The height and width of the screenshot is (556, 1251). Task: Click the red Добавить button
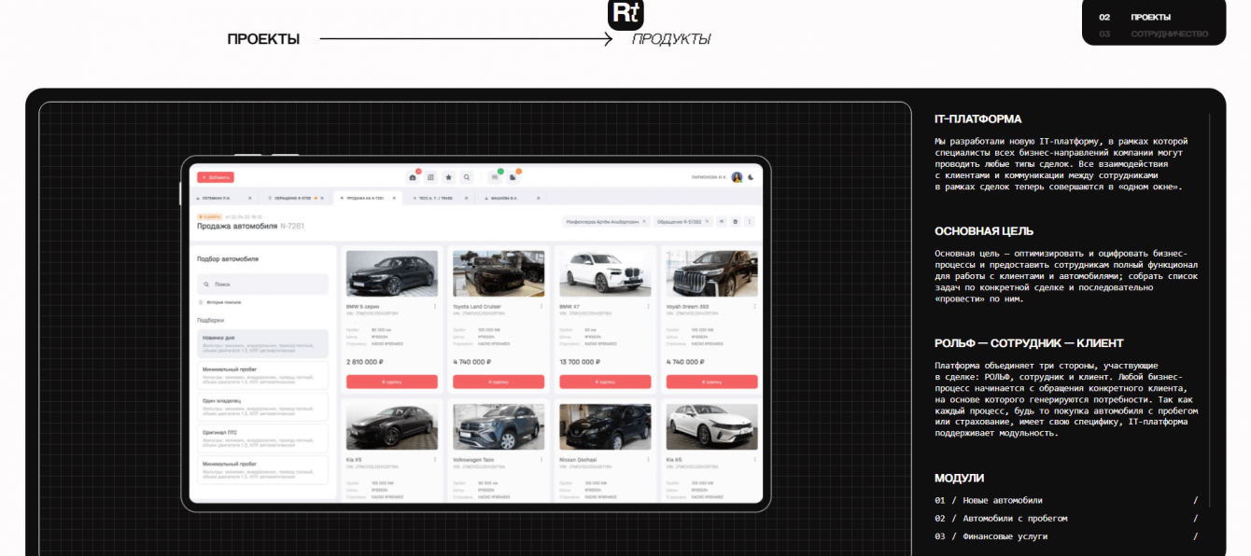[216, 177]
